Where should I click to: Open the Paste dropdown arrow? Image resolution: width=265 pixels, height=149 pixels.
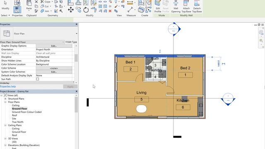pos(29,11)
